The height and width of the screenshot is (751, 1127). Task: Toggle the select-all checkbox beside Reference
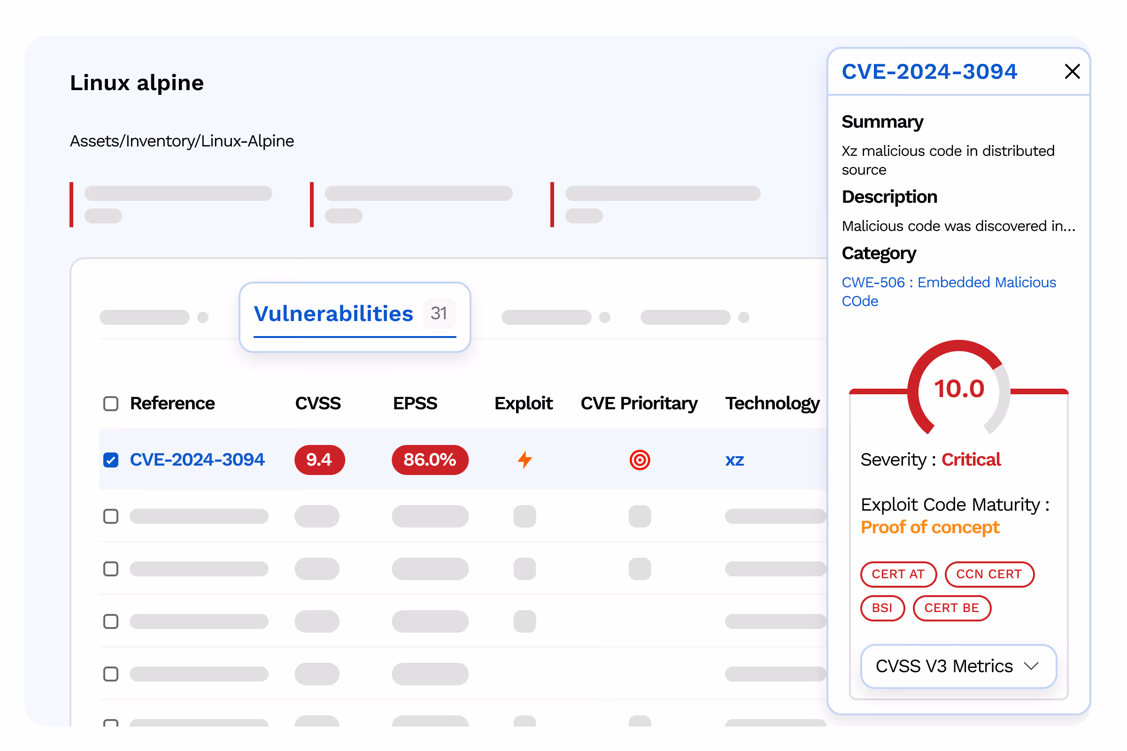(x=111, y=404)
